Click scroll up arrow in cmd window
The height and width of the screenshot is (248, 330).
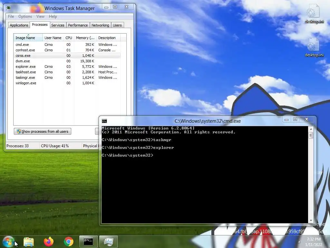[311, 129]
